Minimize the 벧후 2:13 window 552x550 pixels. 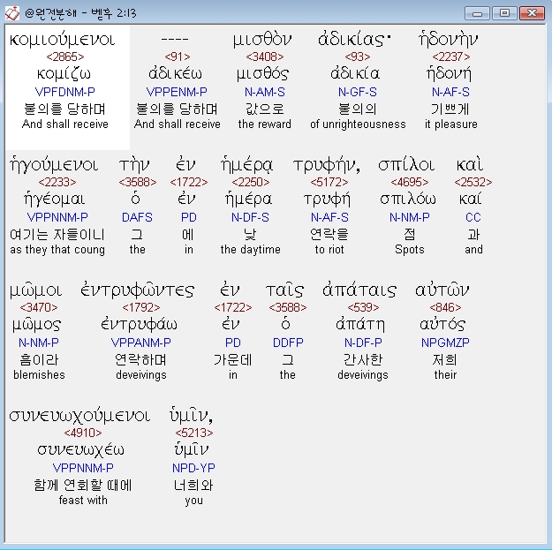(477, 13)
